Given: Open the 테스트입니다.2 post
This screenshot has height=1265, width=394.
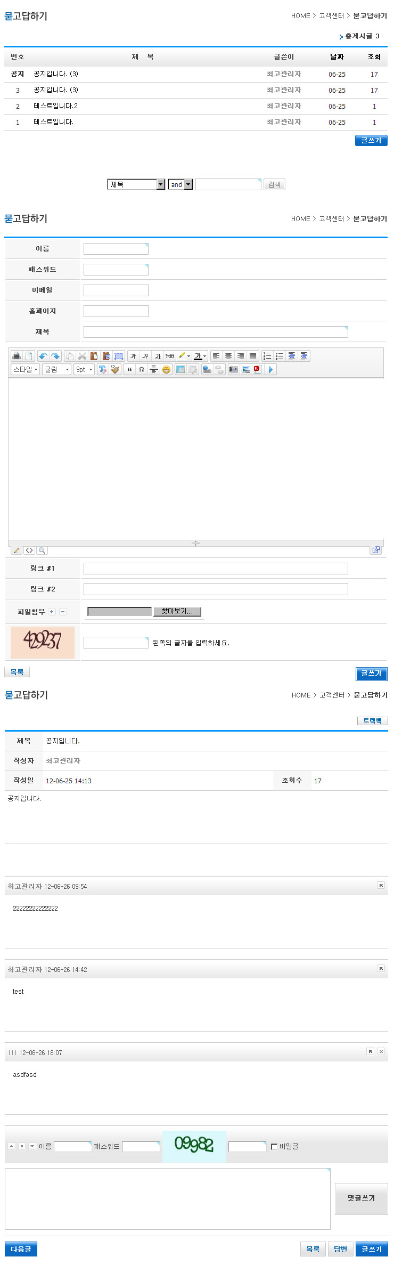Looking at the screenshot, I should (x=55, y=106).
